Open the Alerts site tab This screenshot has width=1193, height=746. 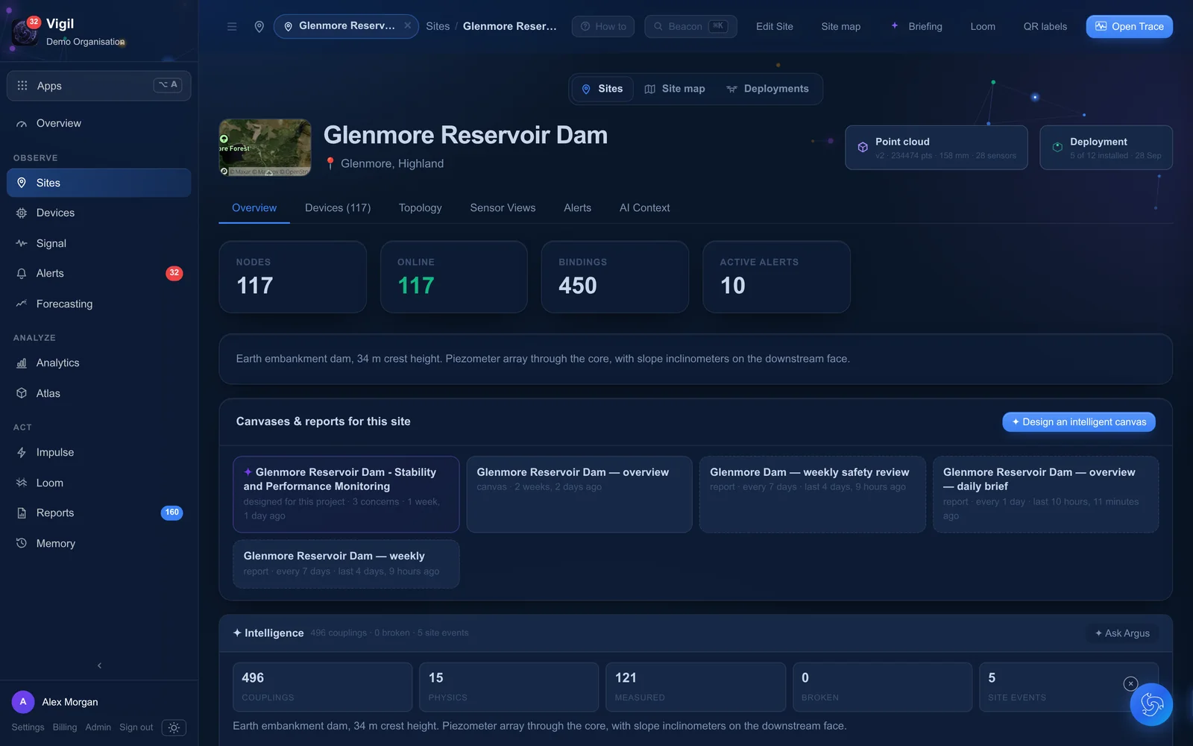[x=577, y=208]
